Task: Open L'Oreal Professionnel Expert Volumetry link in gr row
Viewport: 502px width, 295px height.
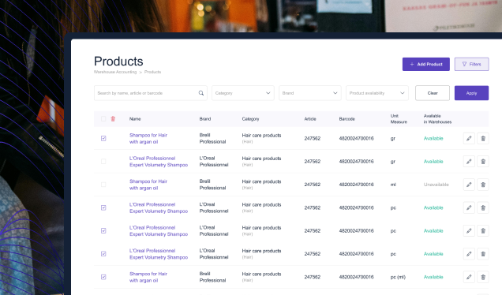Action: click(x=159, y=162)
